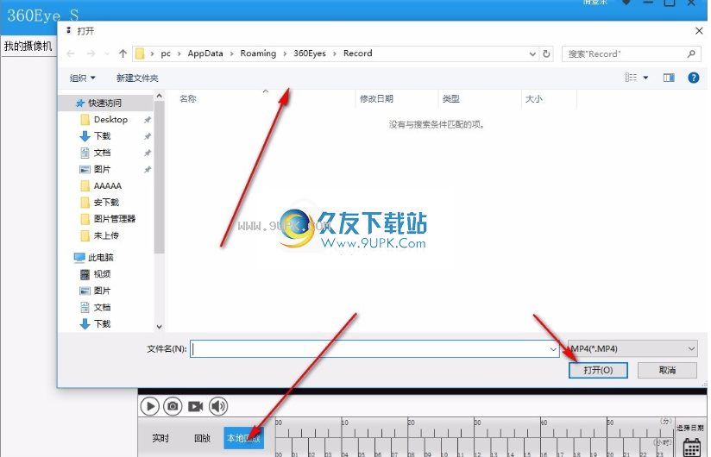This screenshot has height=457, width=711.
Task: Click the play button in player controls
Action: tap(149, 406)
